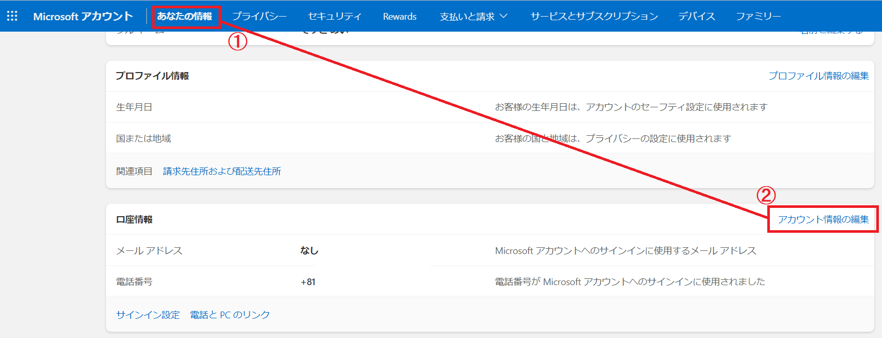The height and width of the screenshot is (338, 882).
Task: Click the region privacy settings description
Action: point(613,138)
